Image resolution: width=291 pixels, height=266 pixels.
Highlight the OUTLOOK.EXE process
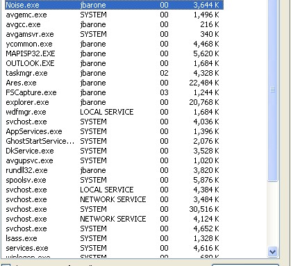coord(114,63)
